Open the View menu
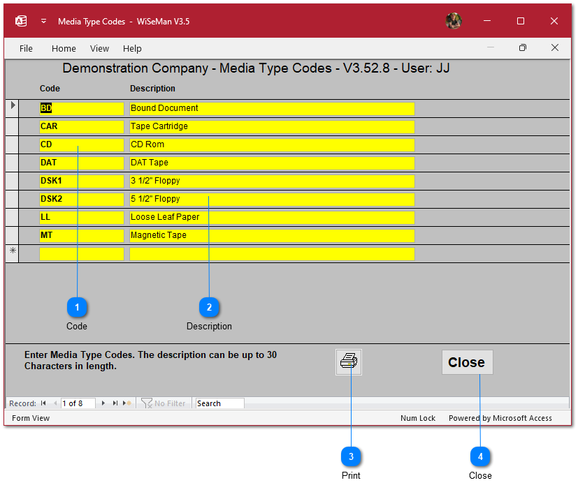Viewport: 578px width, 492px height. click(x=100, y=49)
